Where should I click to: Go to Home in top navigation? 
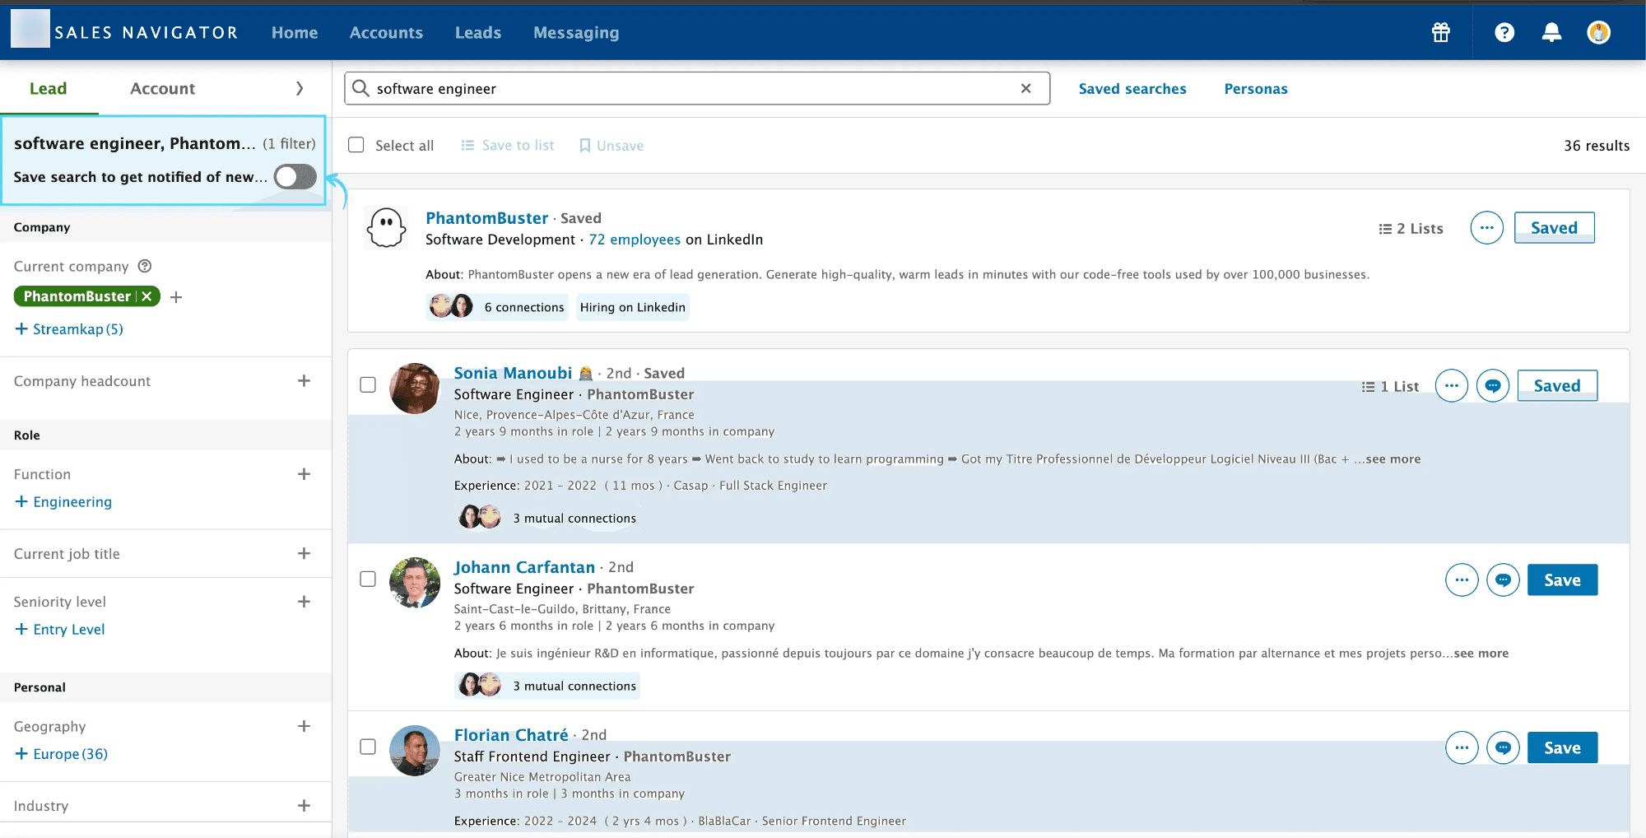click(x=295, y=32)
